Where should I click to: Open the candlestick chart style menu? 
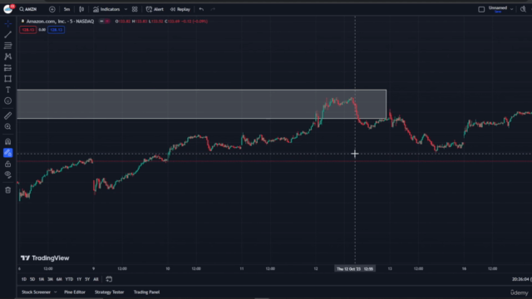[x=81, y=9]
